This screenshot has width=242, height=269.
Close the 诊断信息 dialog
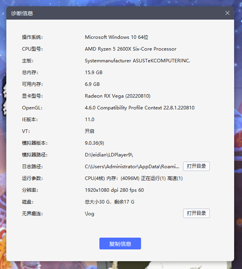227,13
